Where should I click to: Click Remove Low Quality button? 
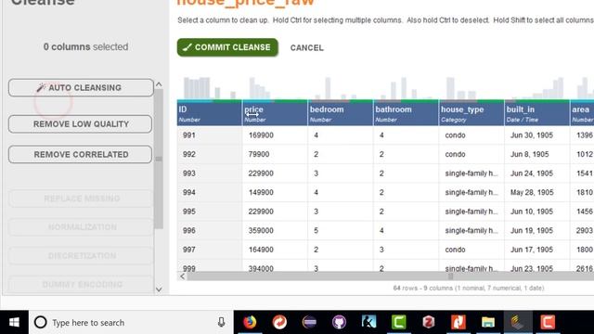coord(81,123)
